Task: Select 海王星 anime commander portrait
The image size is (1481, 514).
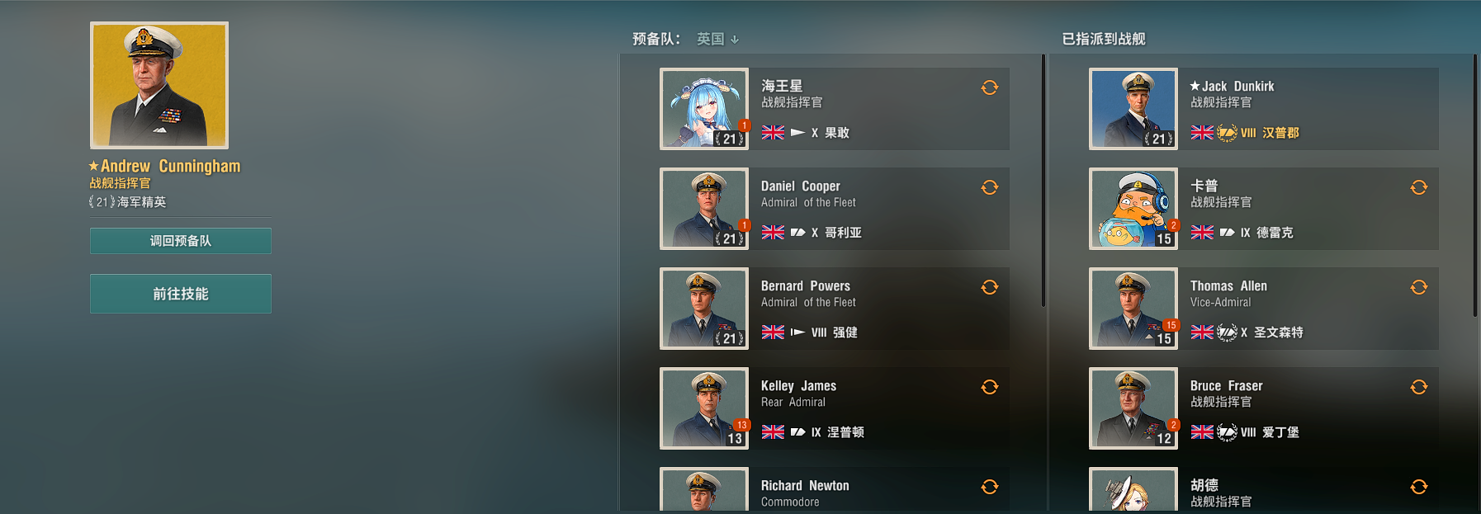Action: pos(704,109)
